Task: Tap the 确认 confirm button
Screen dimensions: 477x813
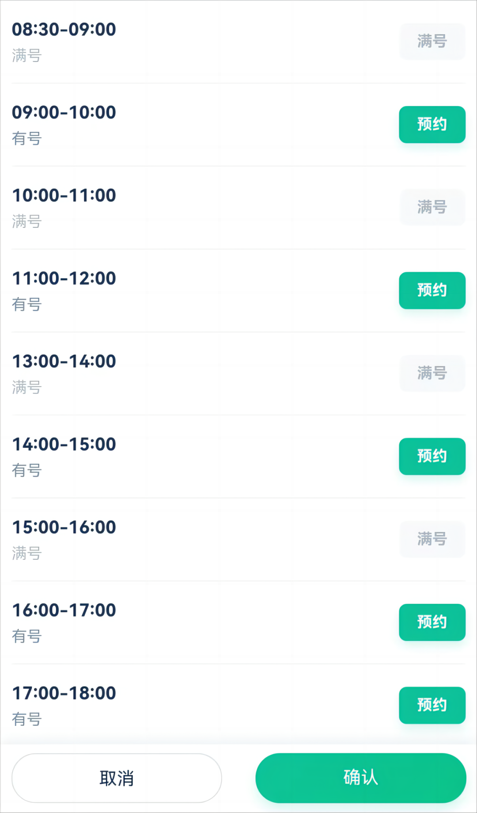Action: [361, 778]
